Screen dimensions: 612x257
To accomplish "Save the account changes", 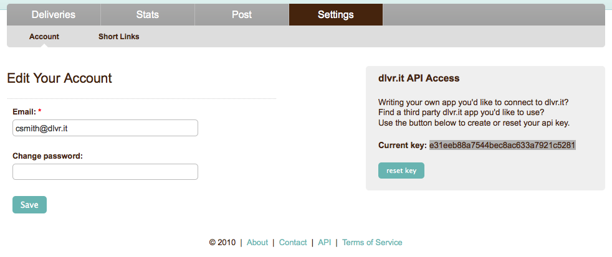I will pos(30,205).
